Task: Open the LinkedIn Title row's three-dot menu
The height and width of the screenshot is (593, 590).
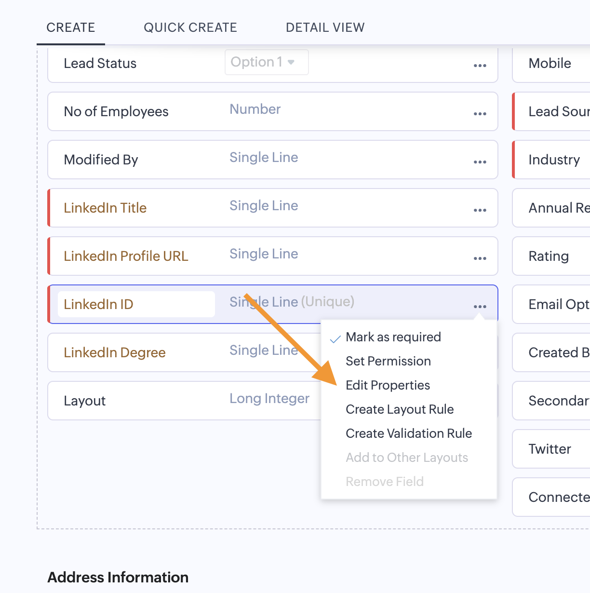Action: pos(480,210)
